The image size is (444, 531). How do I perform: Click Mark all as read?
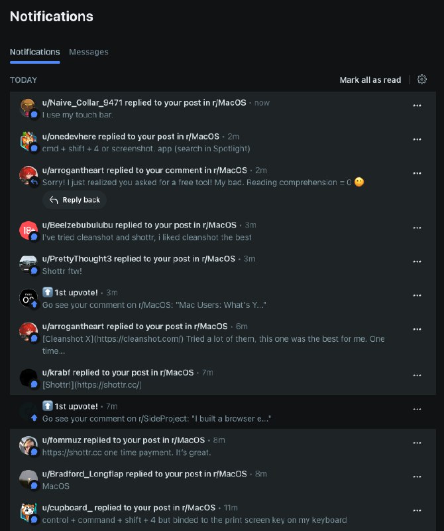[370, 80]
